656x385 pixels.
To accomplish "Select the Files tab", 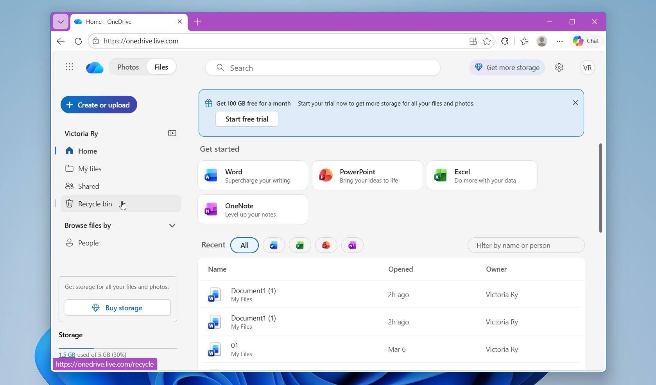I will coord(161,67).
